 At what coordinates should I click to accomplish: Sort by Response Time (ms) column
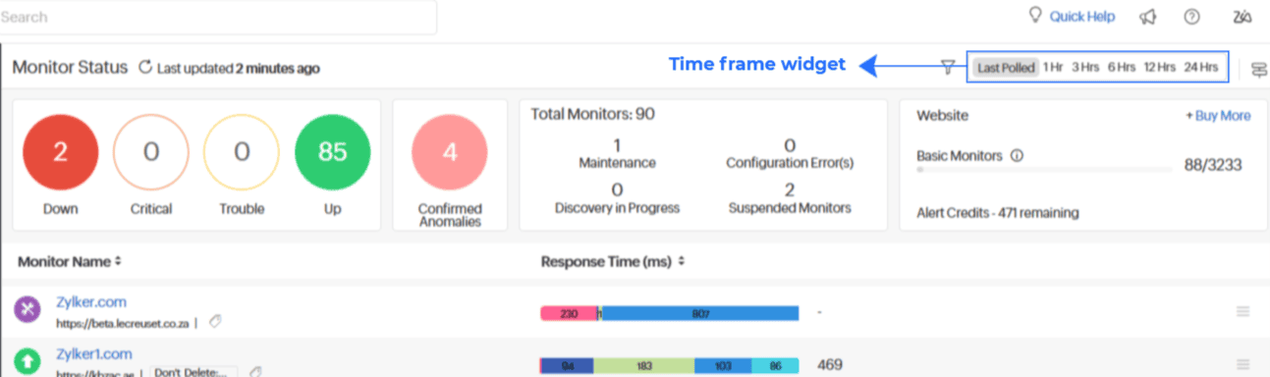tap(613, 262)
